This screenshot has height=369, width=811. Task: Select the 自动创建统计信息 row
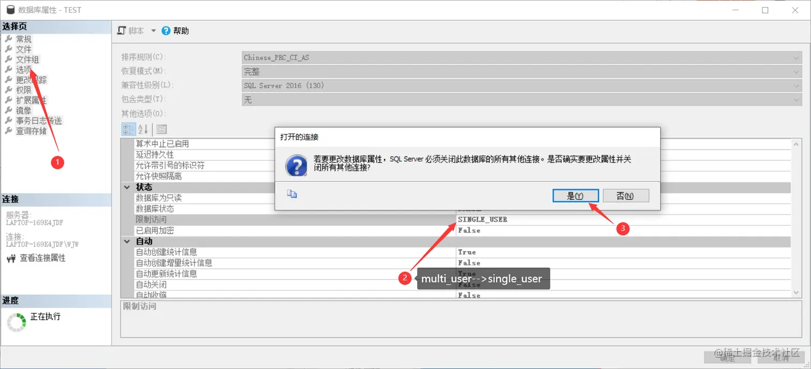(x=462, y=252)
